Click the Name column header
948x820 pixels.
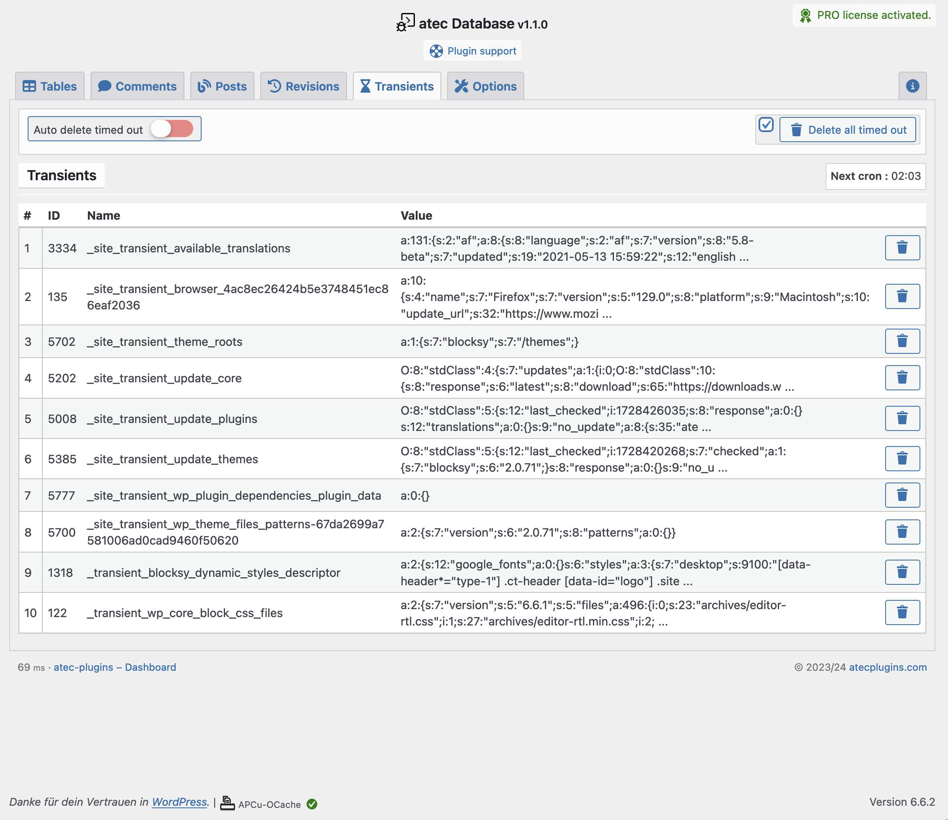[104, 215]
